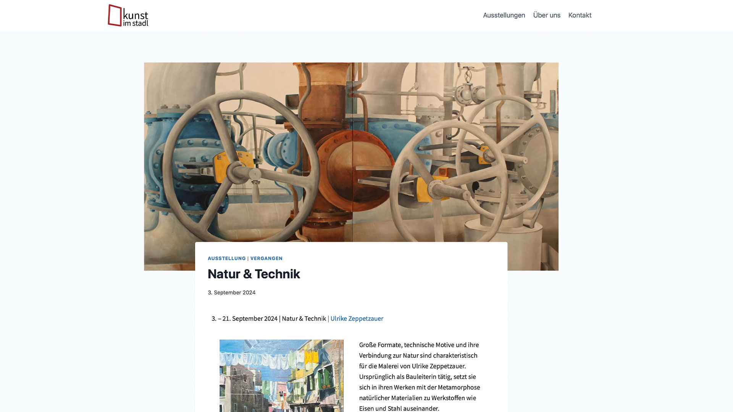The width and height of the screenshot is (733, 412).
Task: Open the Kontakt navigation link
Action: [580, 15]
